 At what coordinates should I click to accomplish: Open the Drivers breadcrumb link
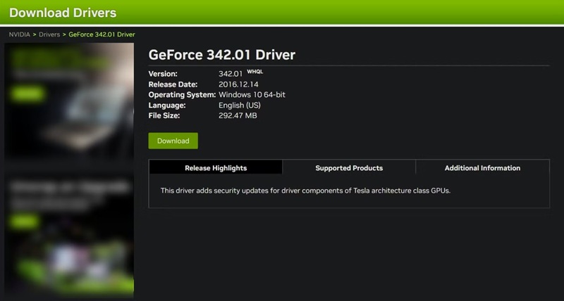[x=49, y=34]
